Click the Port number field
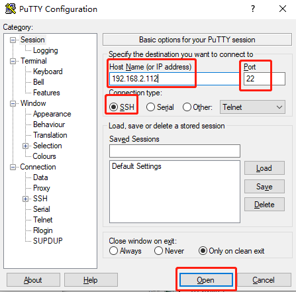 click(264, 79)
